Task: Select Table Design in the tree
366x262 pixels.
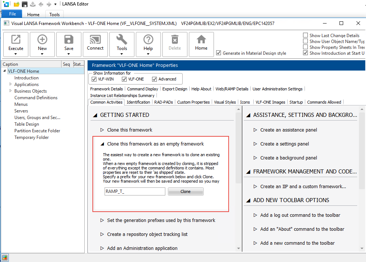Action: pyautogui.click(x=27, y=124)
